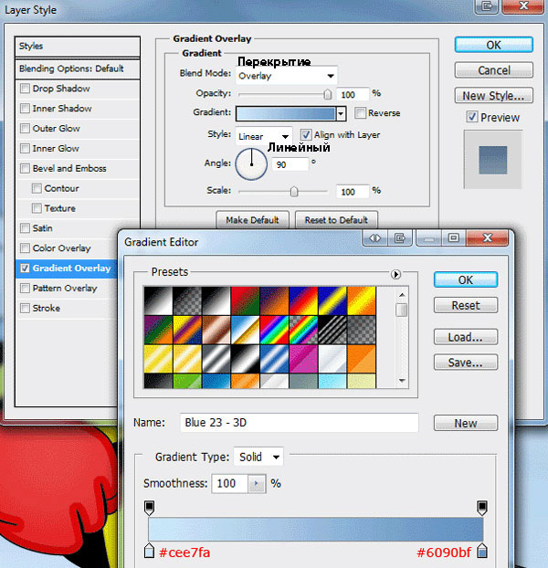Enable the Bevel and Emboss checkbox
Image resolution: width=548 pixels, height=568 pixels.
[x=25, y=168]
